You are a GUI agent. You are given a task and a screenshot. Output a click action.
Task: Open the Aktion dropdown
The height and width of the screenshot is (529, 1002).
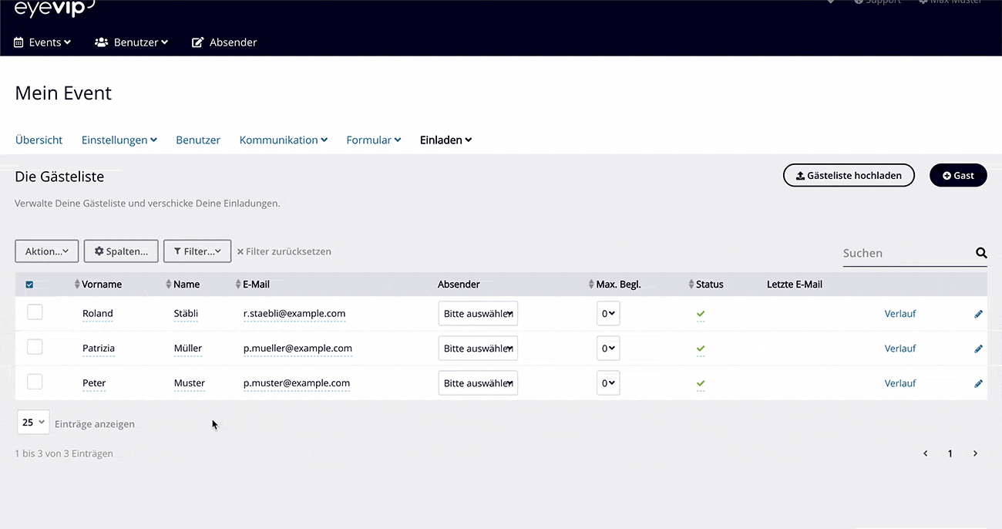46,251
